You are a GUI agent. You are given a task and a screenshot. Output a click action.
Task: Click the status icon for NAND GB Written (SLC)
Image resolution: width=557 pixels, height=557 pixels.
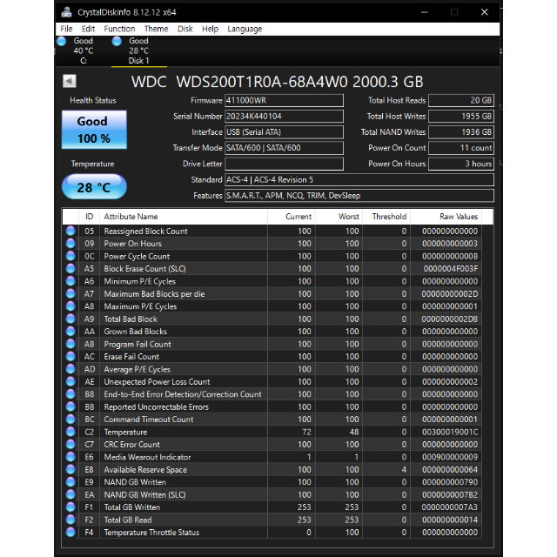[70, 494]
